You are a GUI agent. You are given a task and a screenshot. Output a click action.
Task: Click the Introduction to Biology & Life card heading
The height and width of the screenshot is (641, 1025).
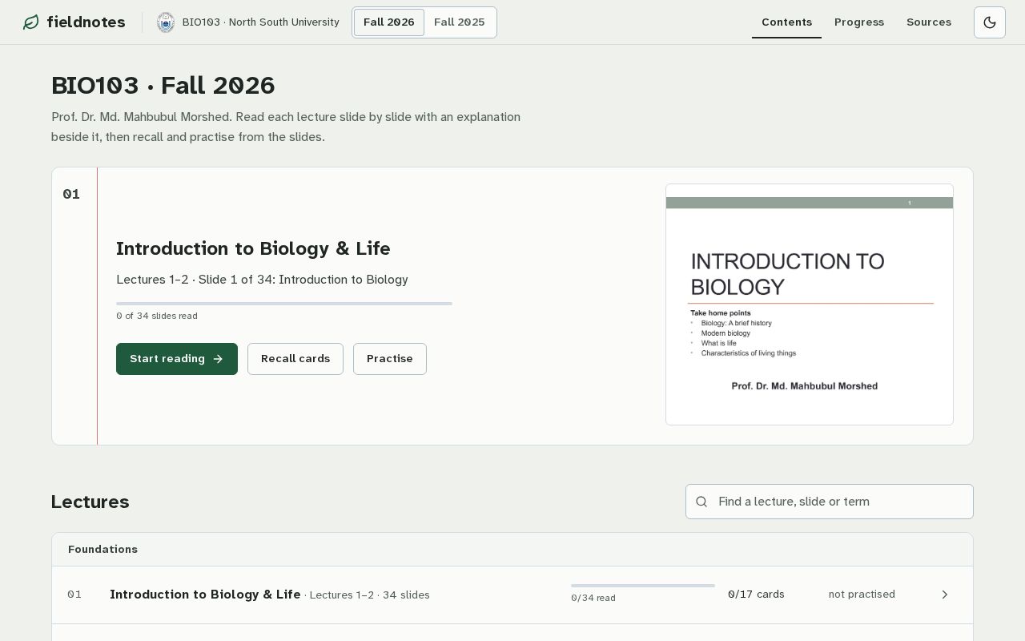[253, 248]
